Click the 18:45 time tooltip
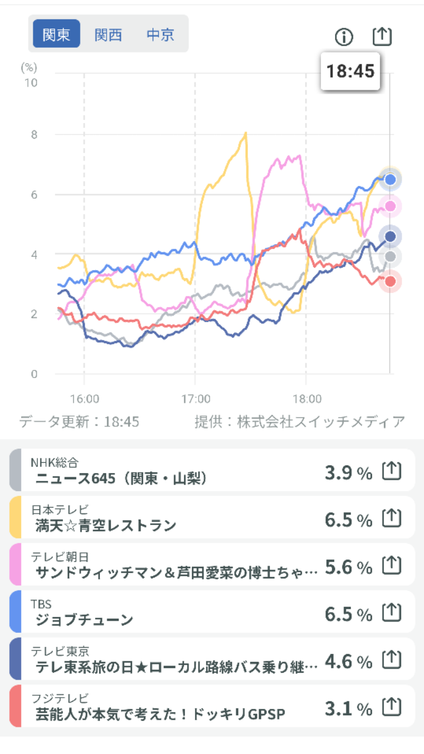 (350, 71)
